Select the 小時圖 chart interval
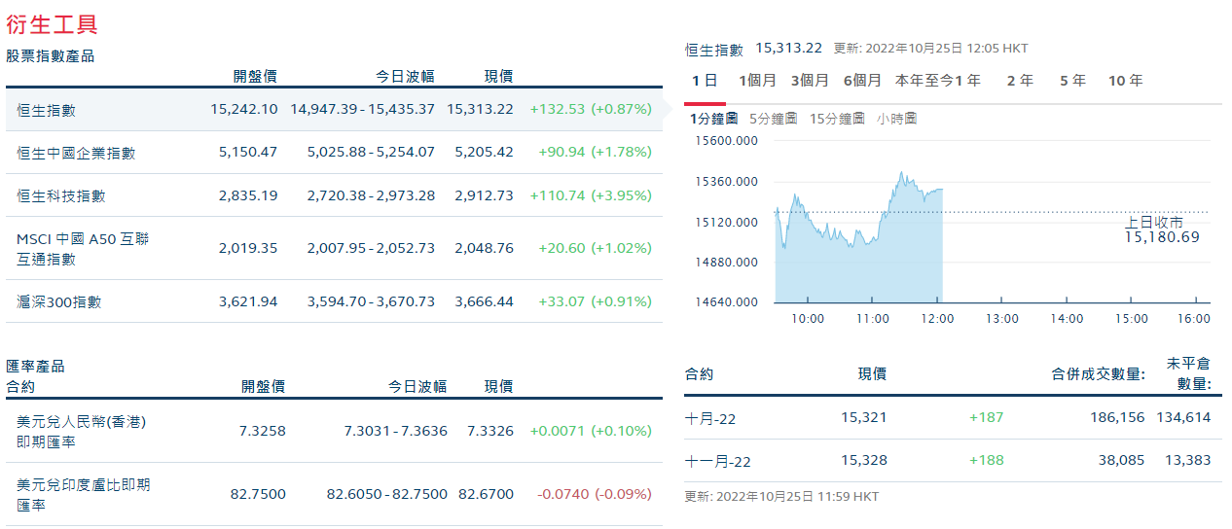 point(896,119)
